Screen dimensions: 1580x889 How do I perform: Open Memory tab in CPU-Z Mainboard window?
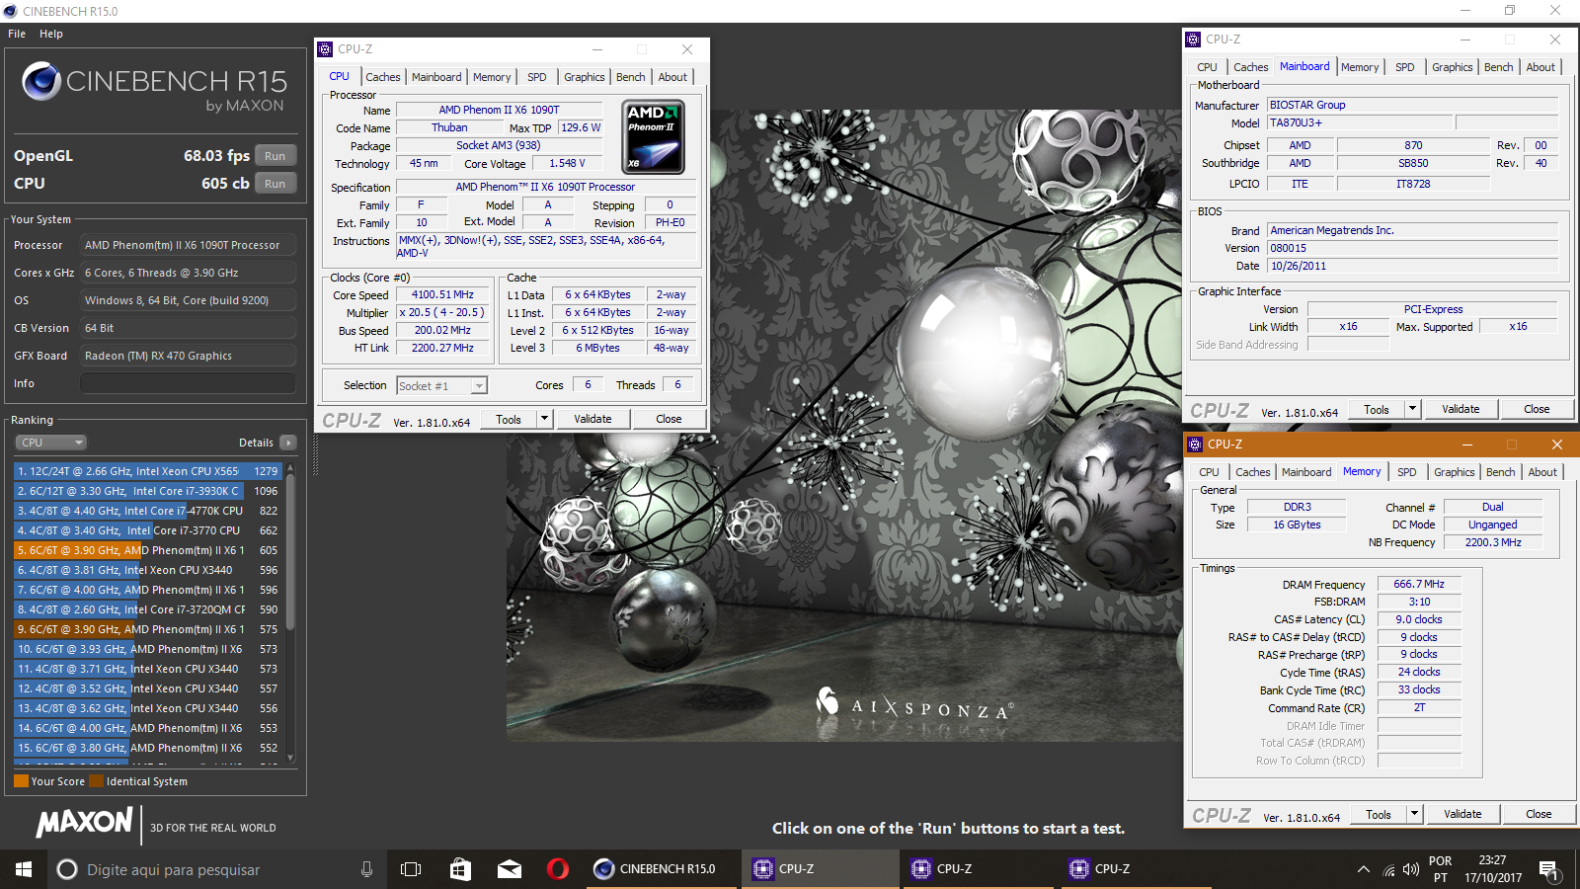point(1360,67)
